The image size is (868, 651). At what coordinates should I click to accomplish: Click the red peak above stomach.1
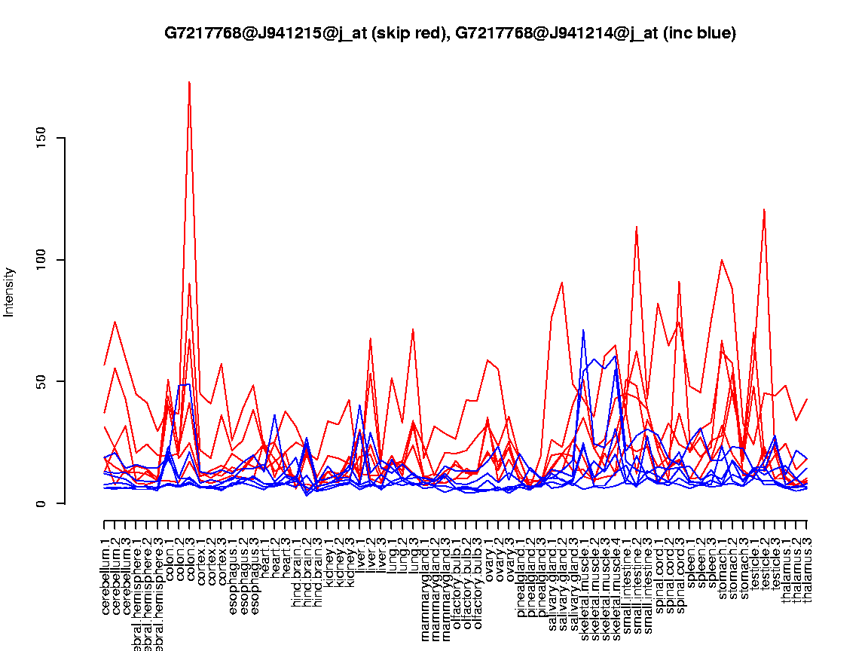coord(722,260)
